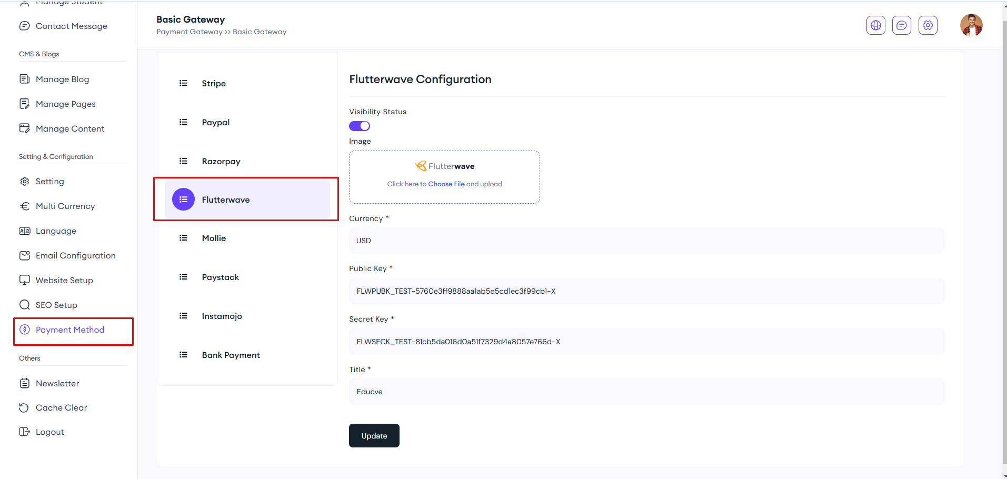This screenshot has height=479, width=1007.
Task: Select Paypal gateway tab
Action: 215,123
